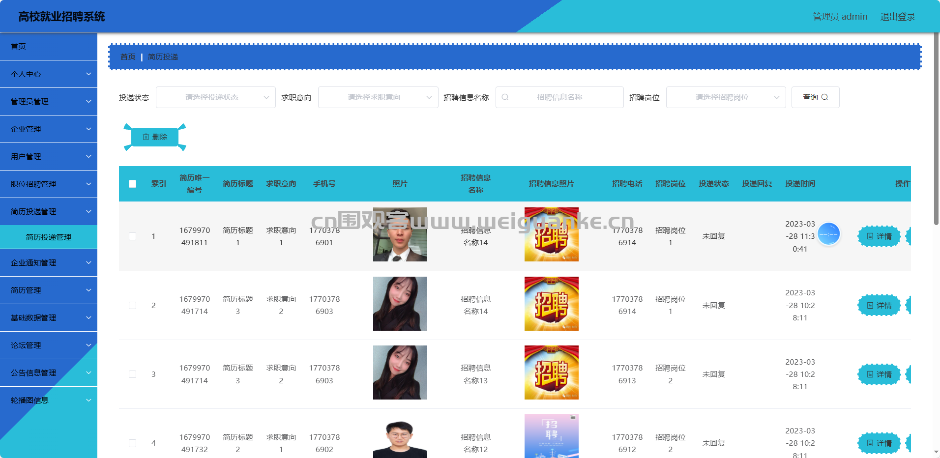Select 简历投递管理 submenu item
Viewport: 940px width, 458px height.
point(49,237)
